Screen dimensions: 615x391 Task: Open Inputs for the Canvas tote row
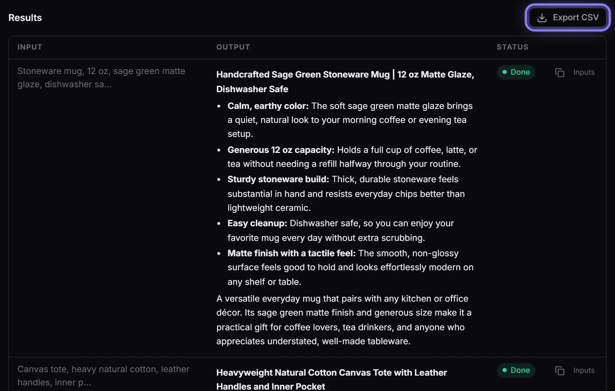click(x=584, y=370)
